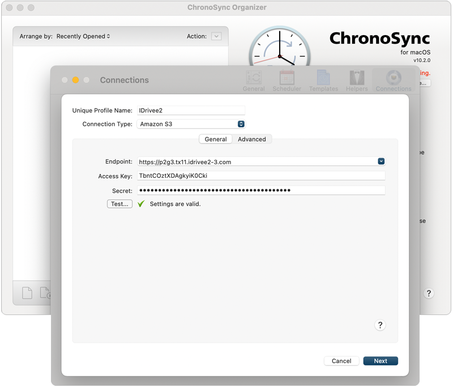This screenshot has height=387, width=453.
Task: Open the Scheduler toolbar icon
Action: pos(287,81)
